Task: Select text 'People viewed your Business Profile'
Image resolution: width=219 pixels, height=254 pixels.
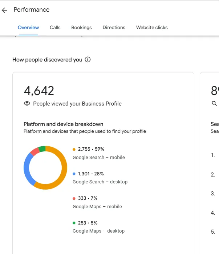Action: tap(77, 103)
